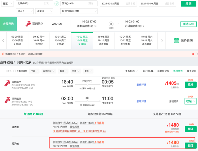
Task: Open the 更多 filter dropdown
Action: (x=88, y=71)
